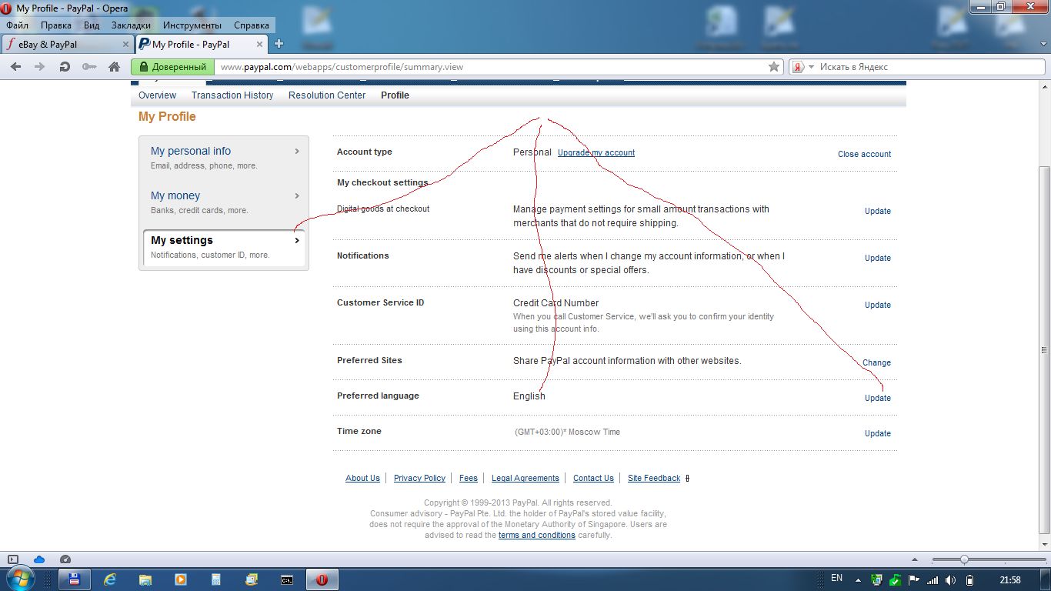The image size is (1051, 591).
Task: Click the Opera Turbo speedometer icon
Action: pyautogui.click(x=65, y=559)
